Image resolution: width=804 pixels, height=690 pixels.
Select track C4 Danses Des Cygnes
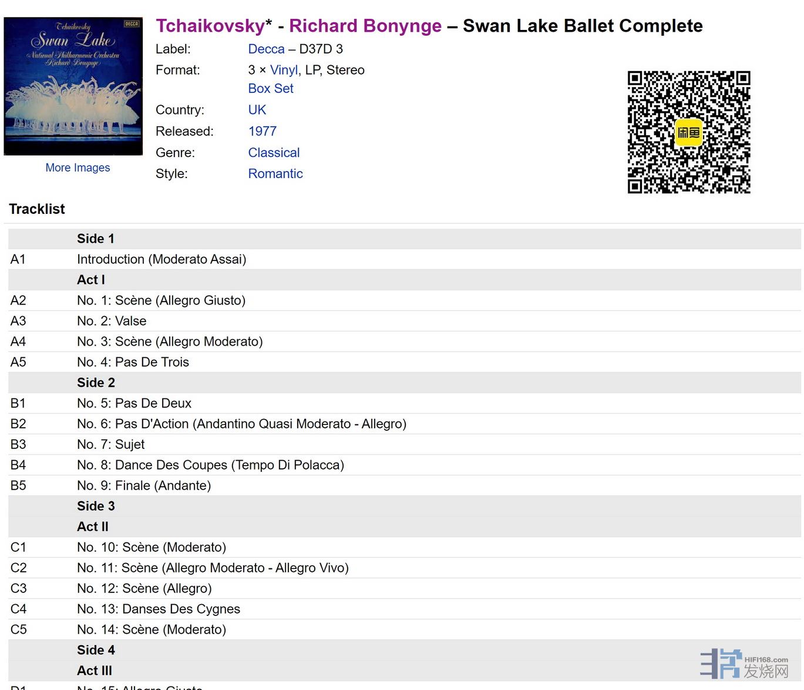[159, 609]
